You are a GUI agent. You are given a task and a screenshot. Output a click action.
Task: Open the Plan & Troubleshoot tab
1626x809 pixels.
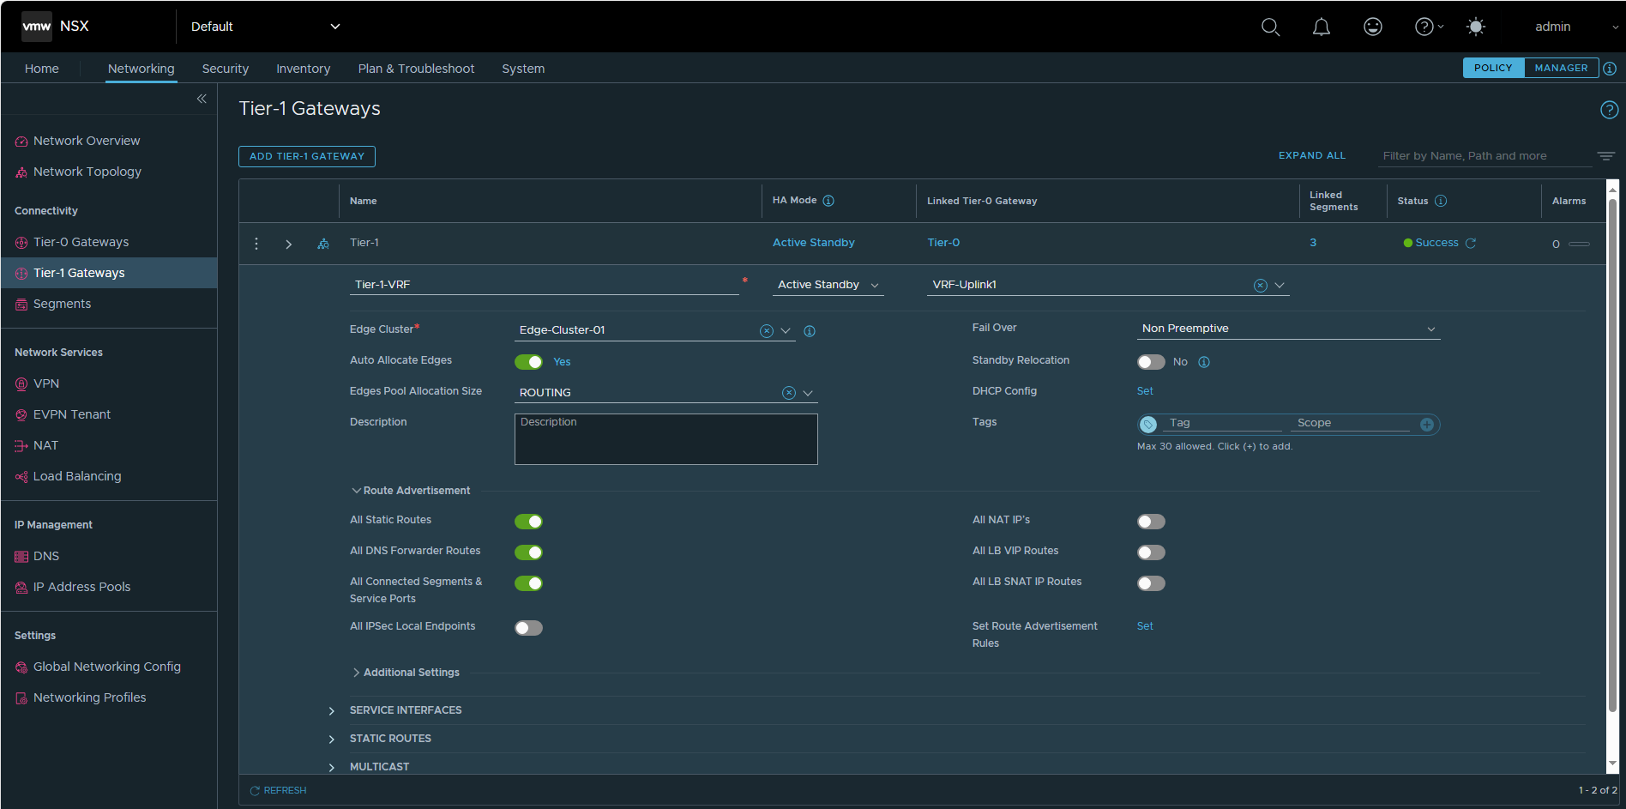(416, 69)
